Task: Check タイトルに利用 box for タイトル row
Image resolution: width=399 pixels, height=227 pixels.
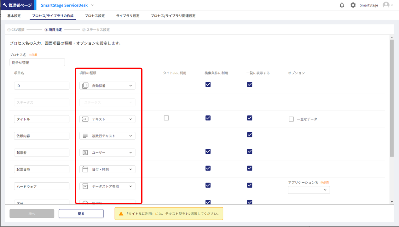Action: click(166, 118)
